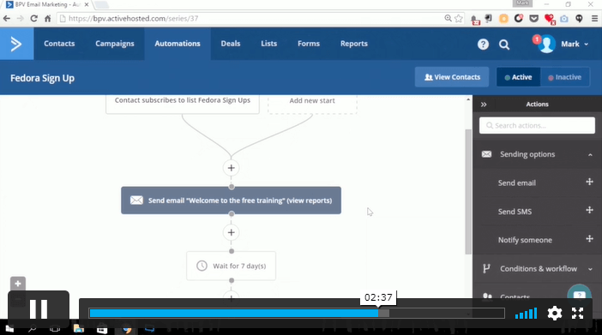
Task: Open video player settings gear icon
Action: pyautogui.click(x=554, y=313)
